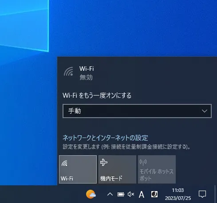Toggle the モバイル ホットスポット tile

pyautogui.click(x=157, y=169)
